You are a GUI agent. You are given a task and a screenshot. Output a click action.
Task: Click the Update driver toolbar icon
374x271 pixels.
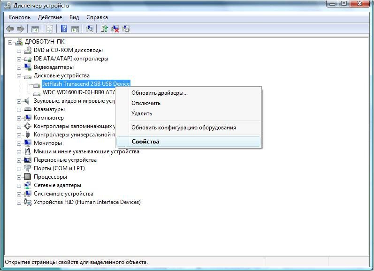tap(104, 29)
